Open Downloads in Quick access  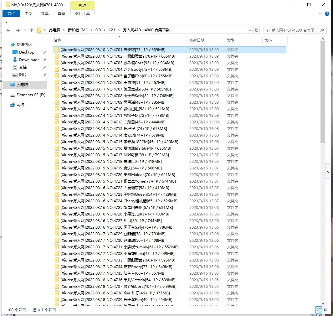coord(29,60)
